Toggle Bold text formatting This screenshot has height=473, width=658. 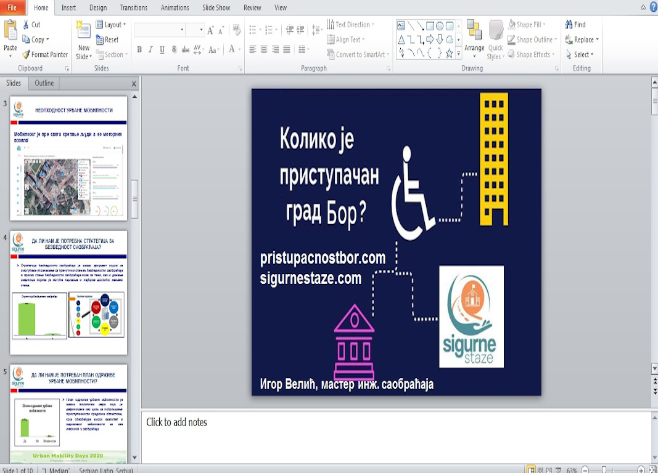[x=139, y=50]
